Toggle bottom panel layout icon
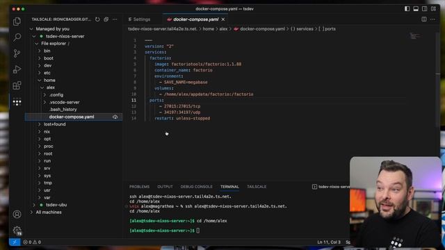 [416, 9]
